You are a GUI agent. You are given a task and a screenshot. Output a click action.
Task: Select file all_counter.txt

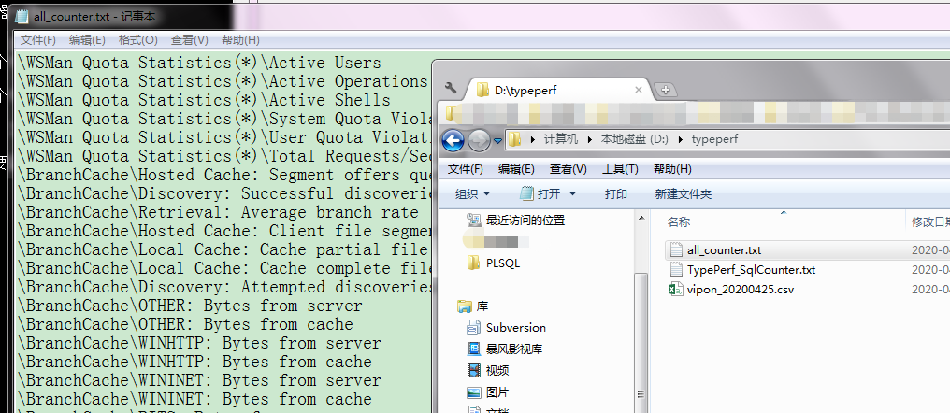(x=724, y=250)
